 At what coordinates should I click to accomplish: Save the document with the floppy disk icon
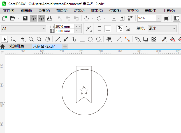(25, 18)
